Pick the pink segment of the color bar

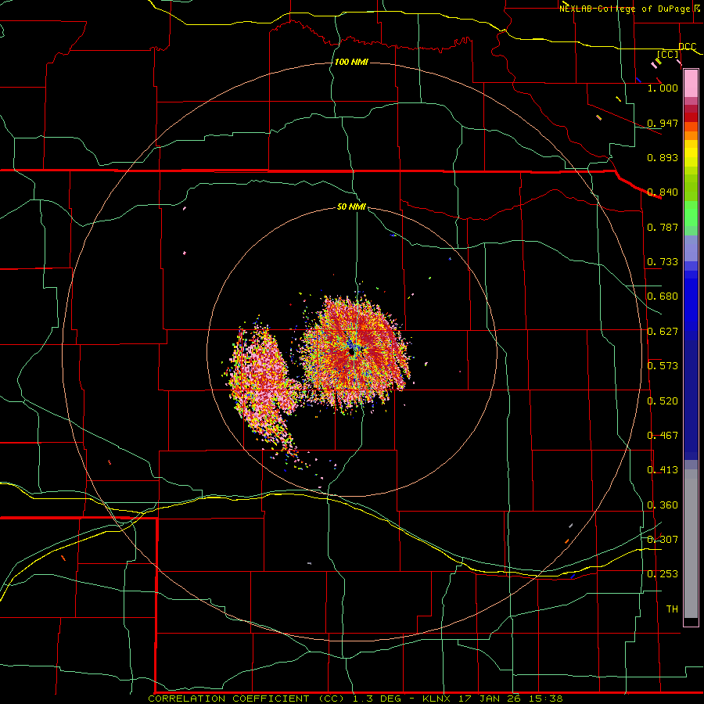coord(691,83)
